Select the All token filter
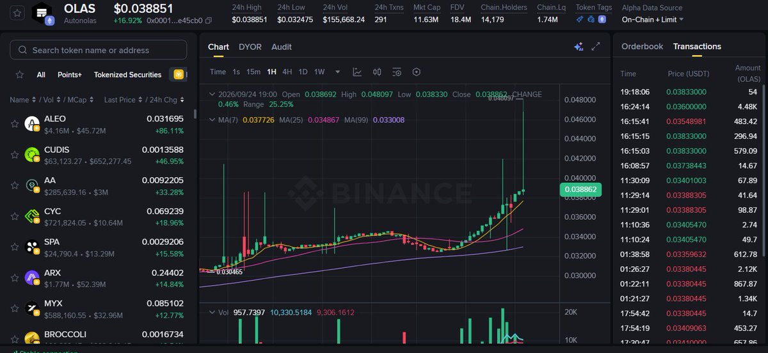The width and height of the screenshot is (768, 353). [x=41, y=75]
